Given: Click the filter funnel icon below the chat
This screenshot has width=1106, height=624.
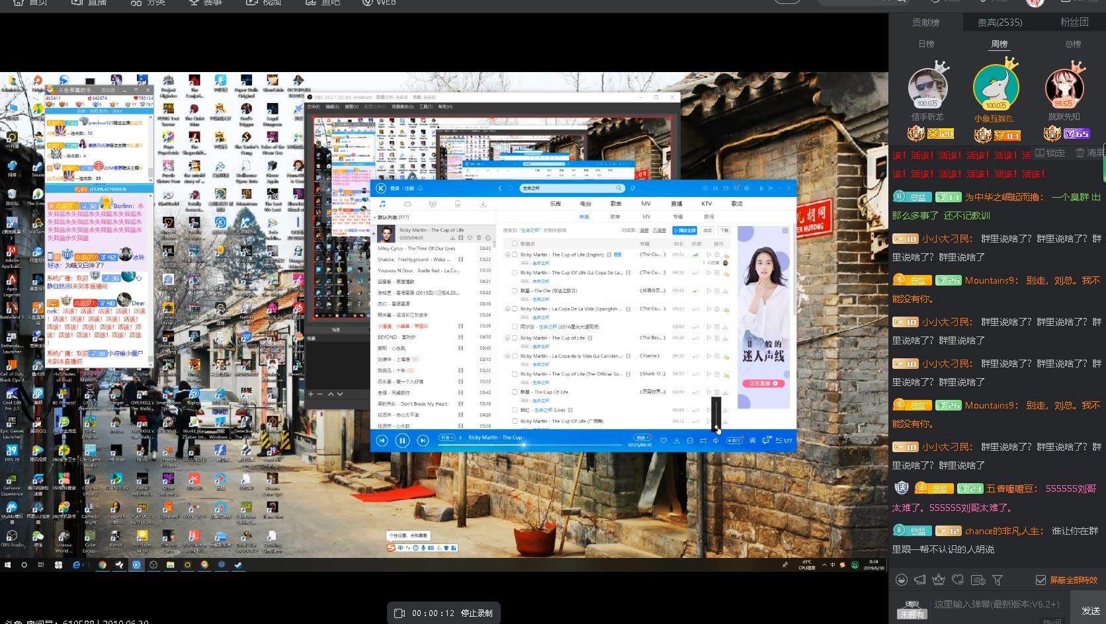Looking at the screenshot, I should 998,580.
